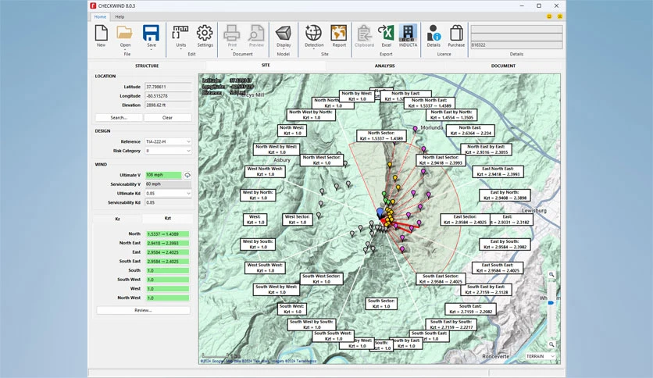653x378 pixels.
Task: Click the North West Kzt value field
Action: click(167, 298)
